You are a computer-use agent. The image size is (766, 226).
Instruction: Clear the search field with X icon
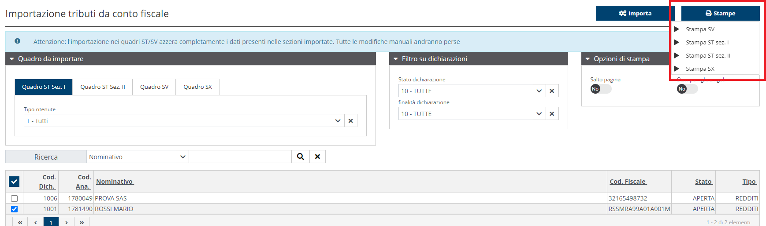[x=317, y=157]
